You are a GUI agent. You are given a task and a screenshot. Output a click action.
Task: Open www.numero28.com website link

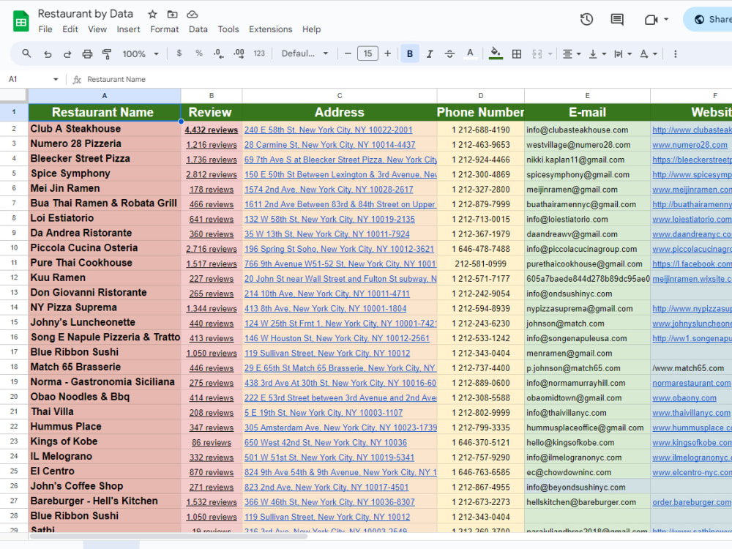[690, 145]
